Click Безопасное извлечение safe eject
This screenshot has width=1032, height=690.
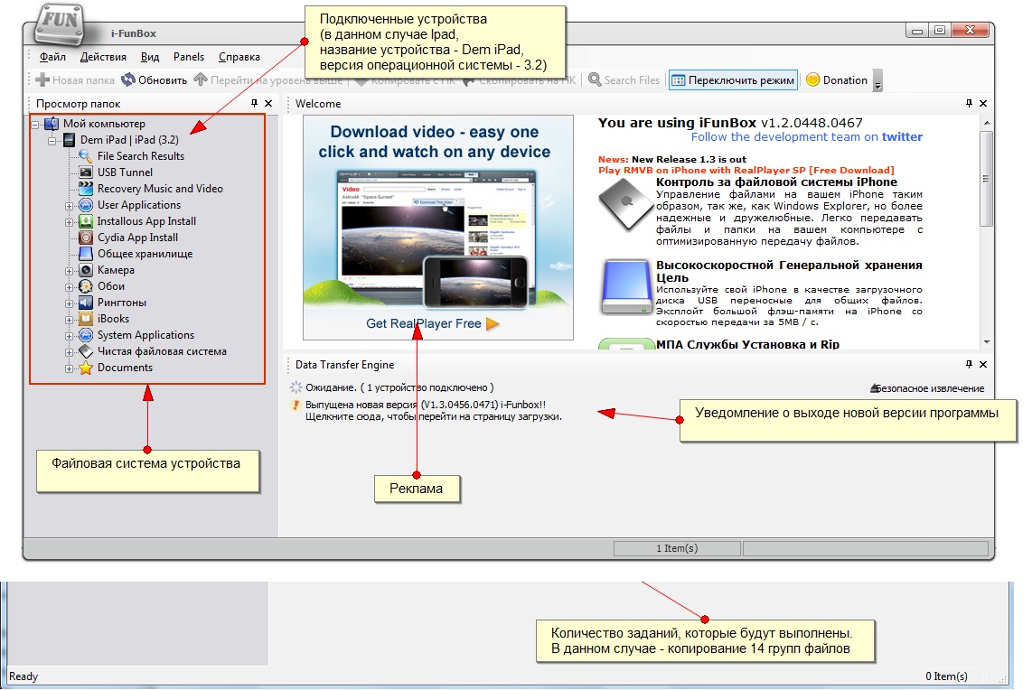click(x=927, y=388)
